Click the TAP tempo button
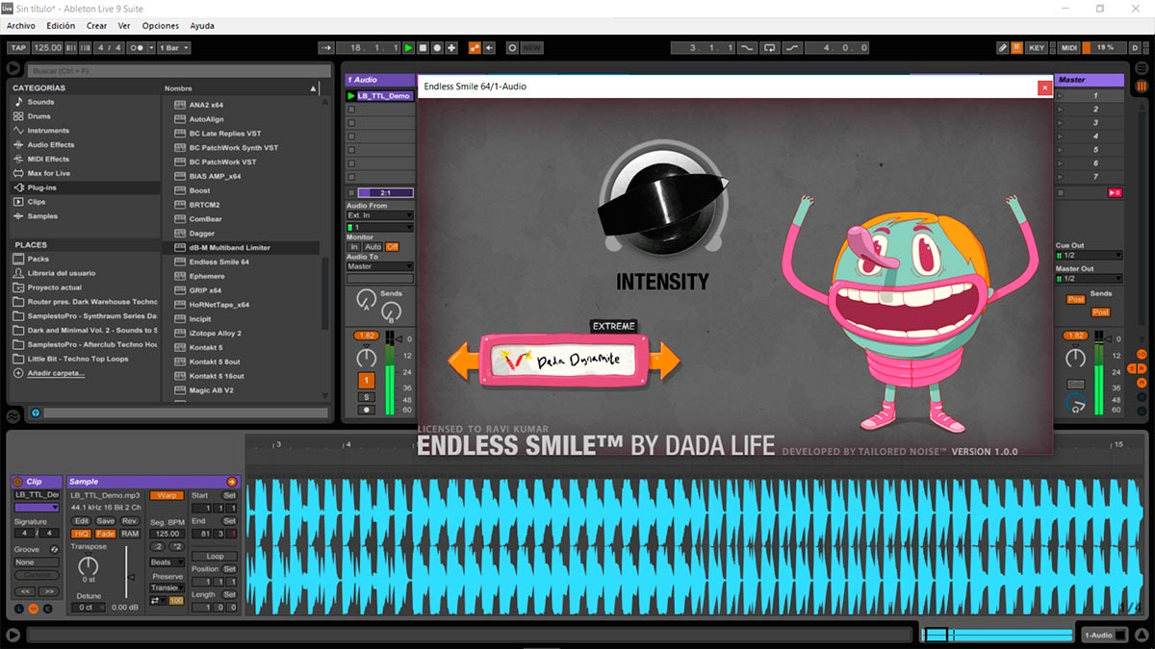 [x=17, y=47]
